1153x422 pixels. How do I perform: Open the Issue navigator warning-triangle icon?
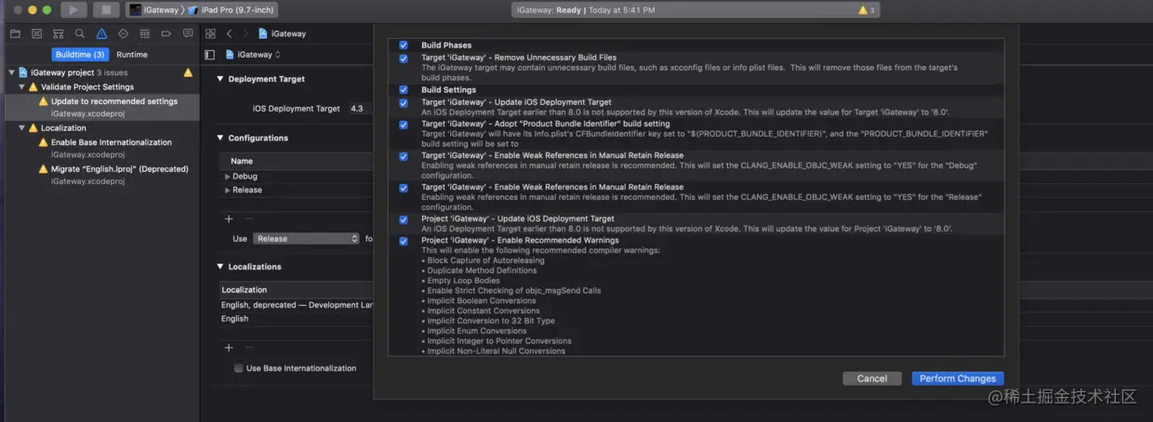click(101, 33)
